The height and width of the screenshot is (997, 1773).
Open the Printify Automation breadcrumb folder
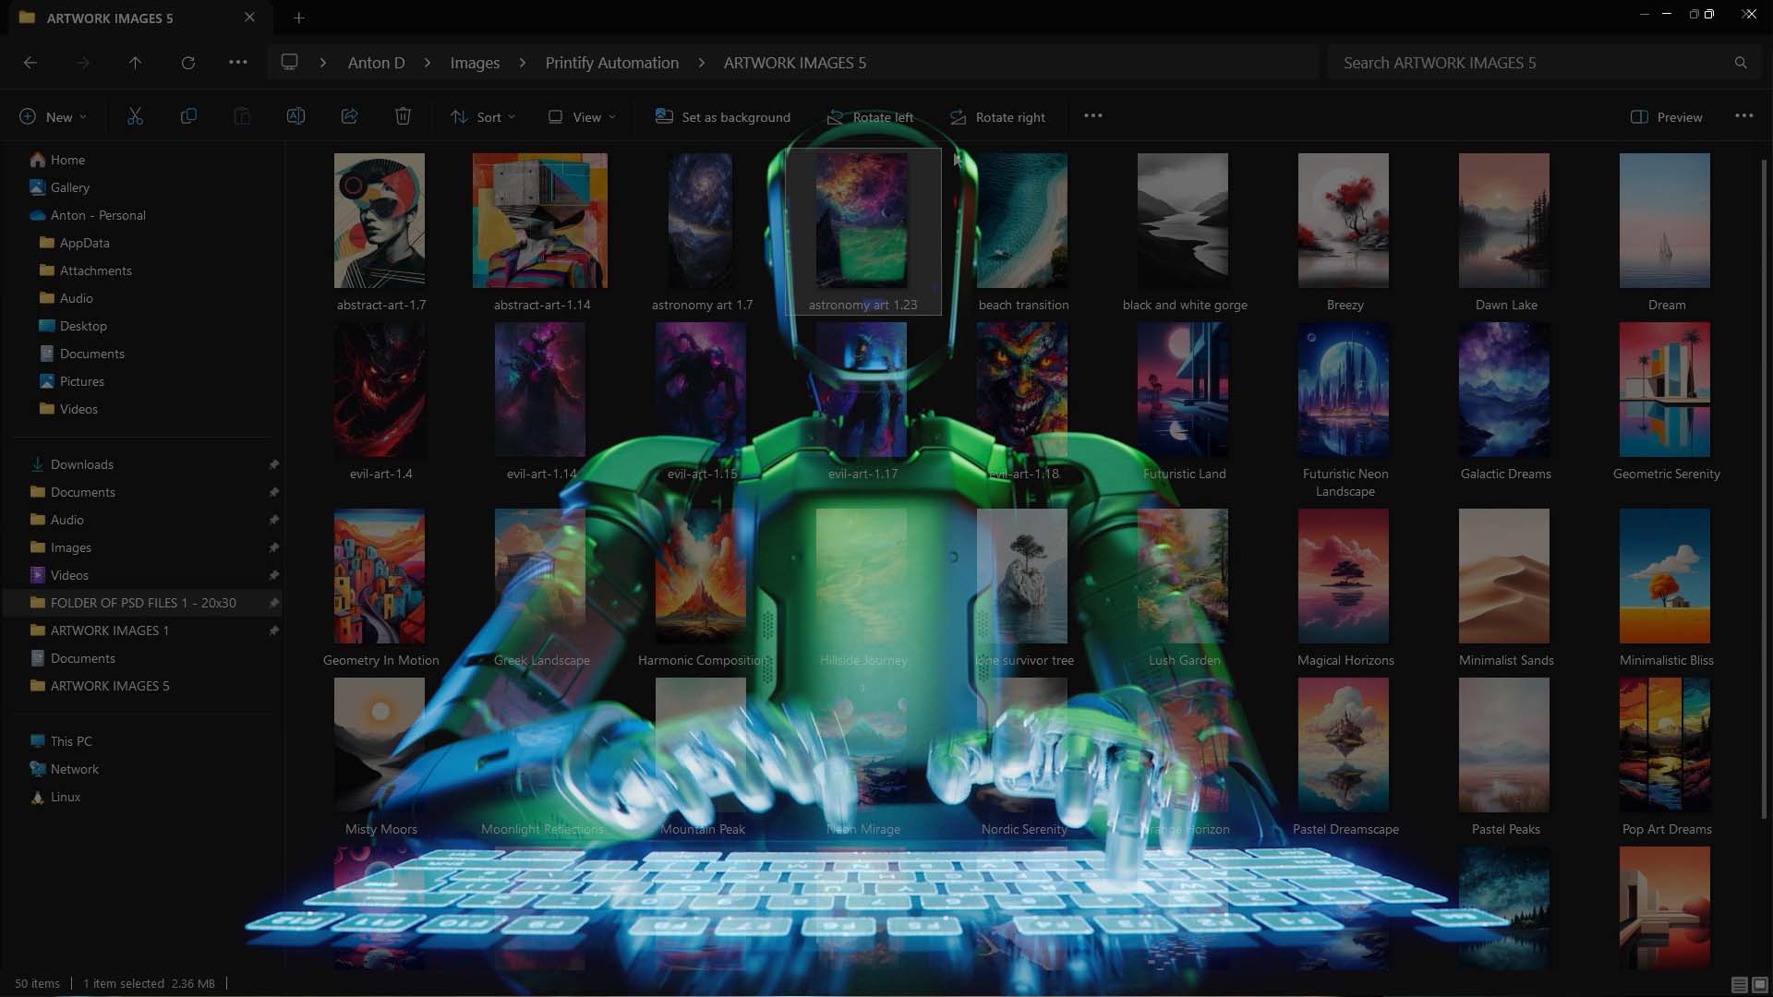pos(611,62)
